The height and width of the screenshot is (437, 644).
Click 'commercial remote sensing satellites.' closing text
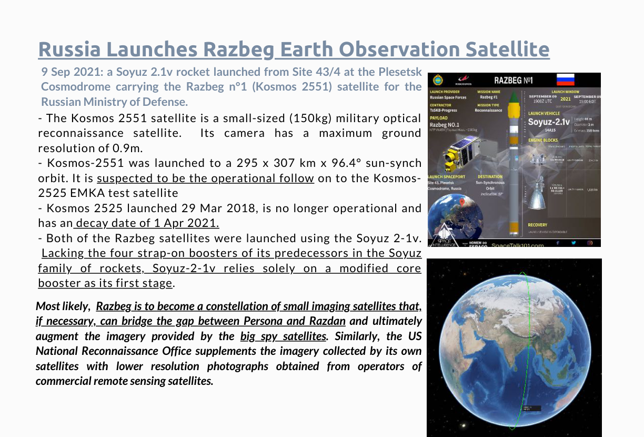(125, 381)
